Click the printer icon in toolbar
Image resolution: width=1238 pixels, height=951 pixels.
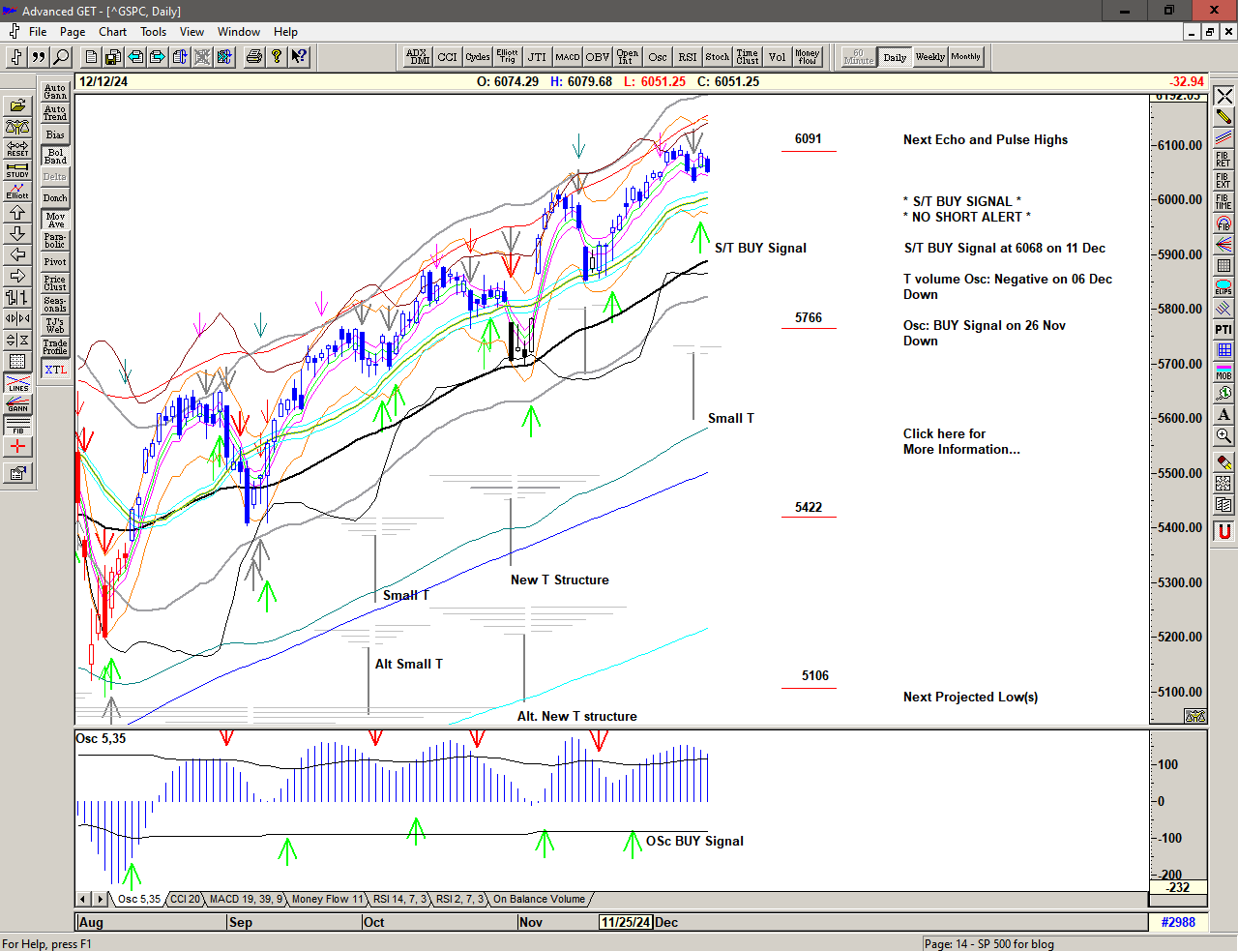point(253,57)
